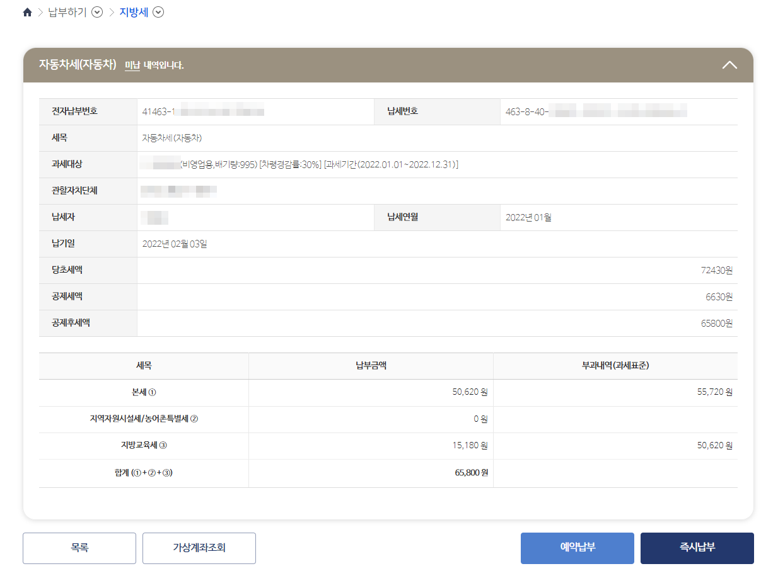This screenshot has height=571, width=761.
Task: Click the 예약납부 button
Action: pyautogui.click(x=578, y=548)
